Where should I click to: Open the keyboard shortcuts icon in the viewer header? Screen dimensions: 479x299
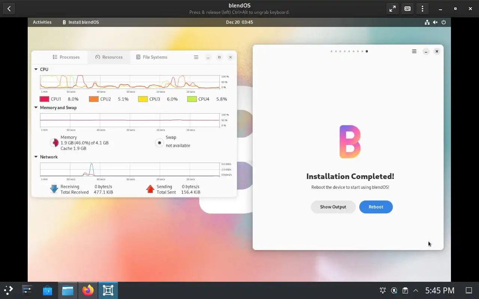408,9
